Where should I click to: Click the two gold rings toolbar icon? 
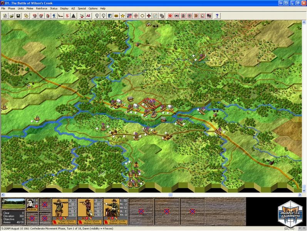pos(26,16)
